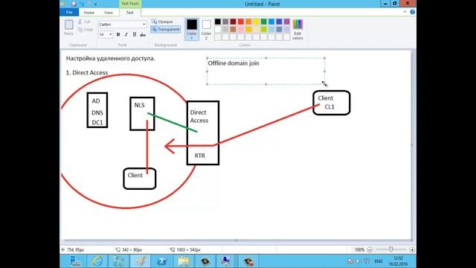Click the Text Tools contextual tab header
This screenshot has height=268, width=476.
click(130, 4)
